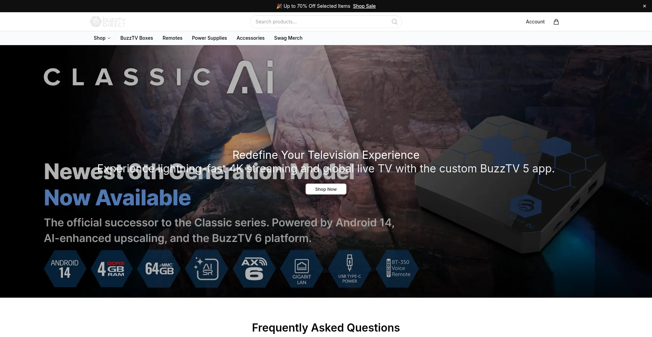This screenshot has width=652, height=337.
Task: Click the Android 14 hexagon badge
Action: pyautogui.click(x=65, y=269)
